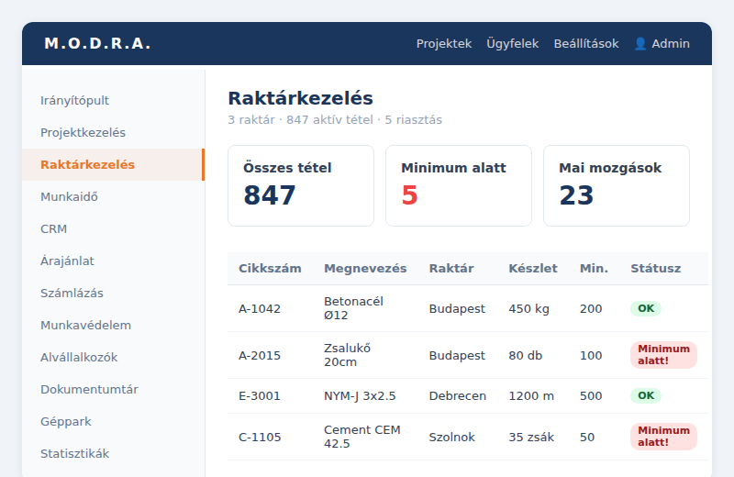
Task: Click the Minimum alatt summary card
Action: coord(458,186)
